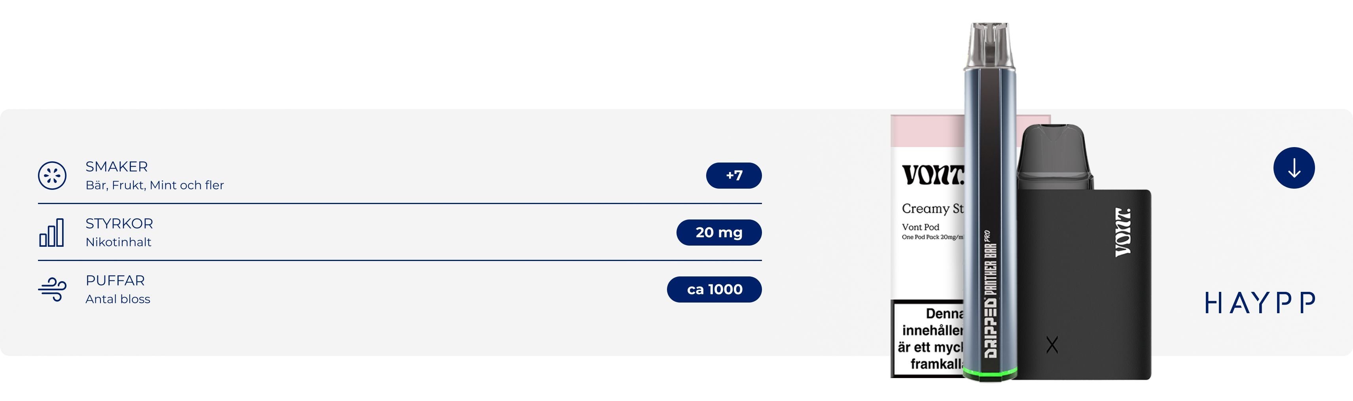Click the wind puff icon

click(52, 289)
